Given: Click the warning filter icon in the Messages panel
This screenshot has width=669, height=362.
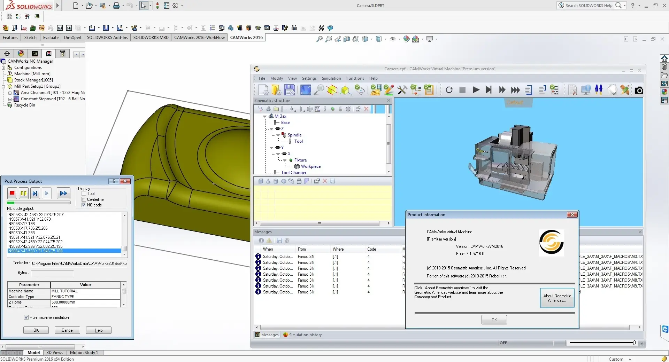Looking at the screenshot, I should tap(269, 241).
